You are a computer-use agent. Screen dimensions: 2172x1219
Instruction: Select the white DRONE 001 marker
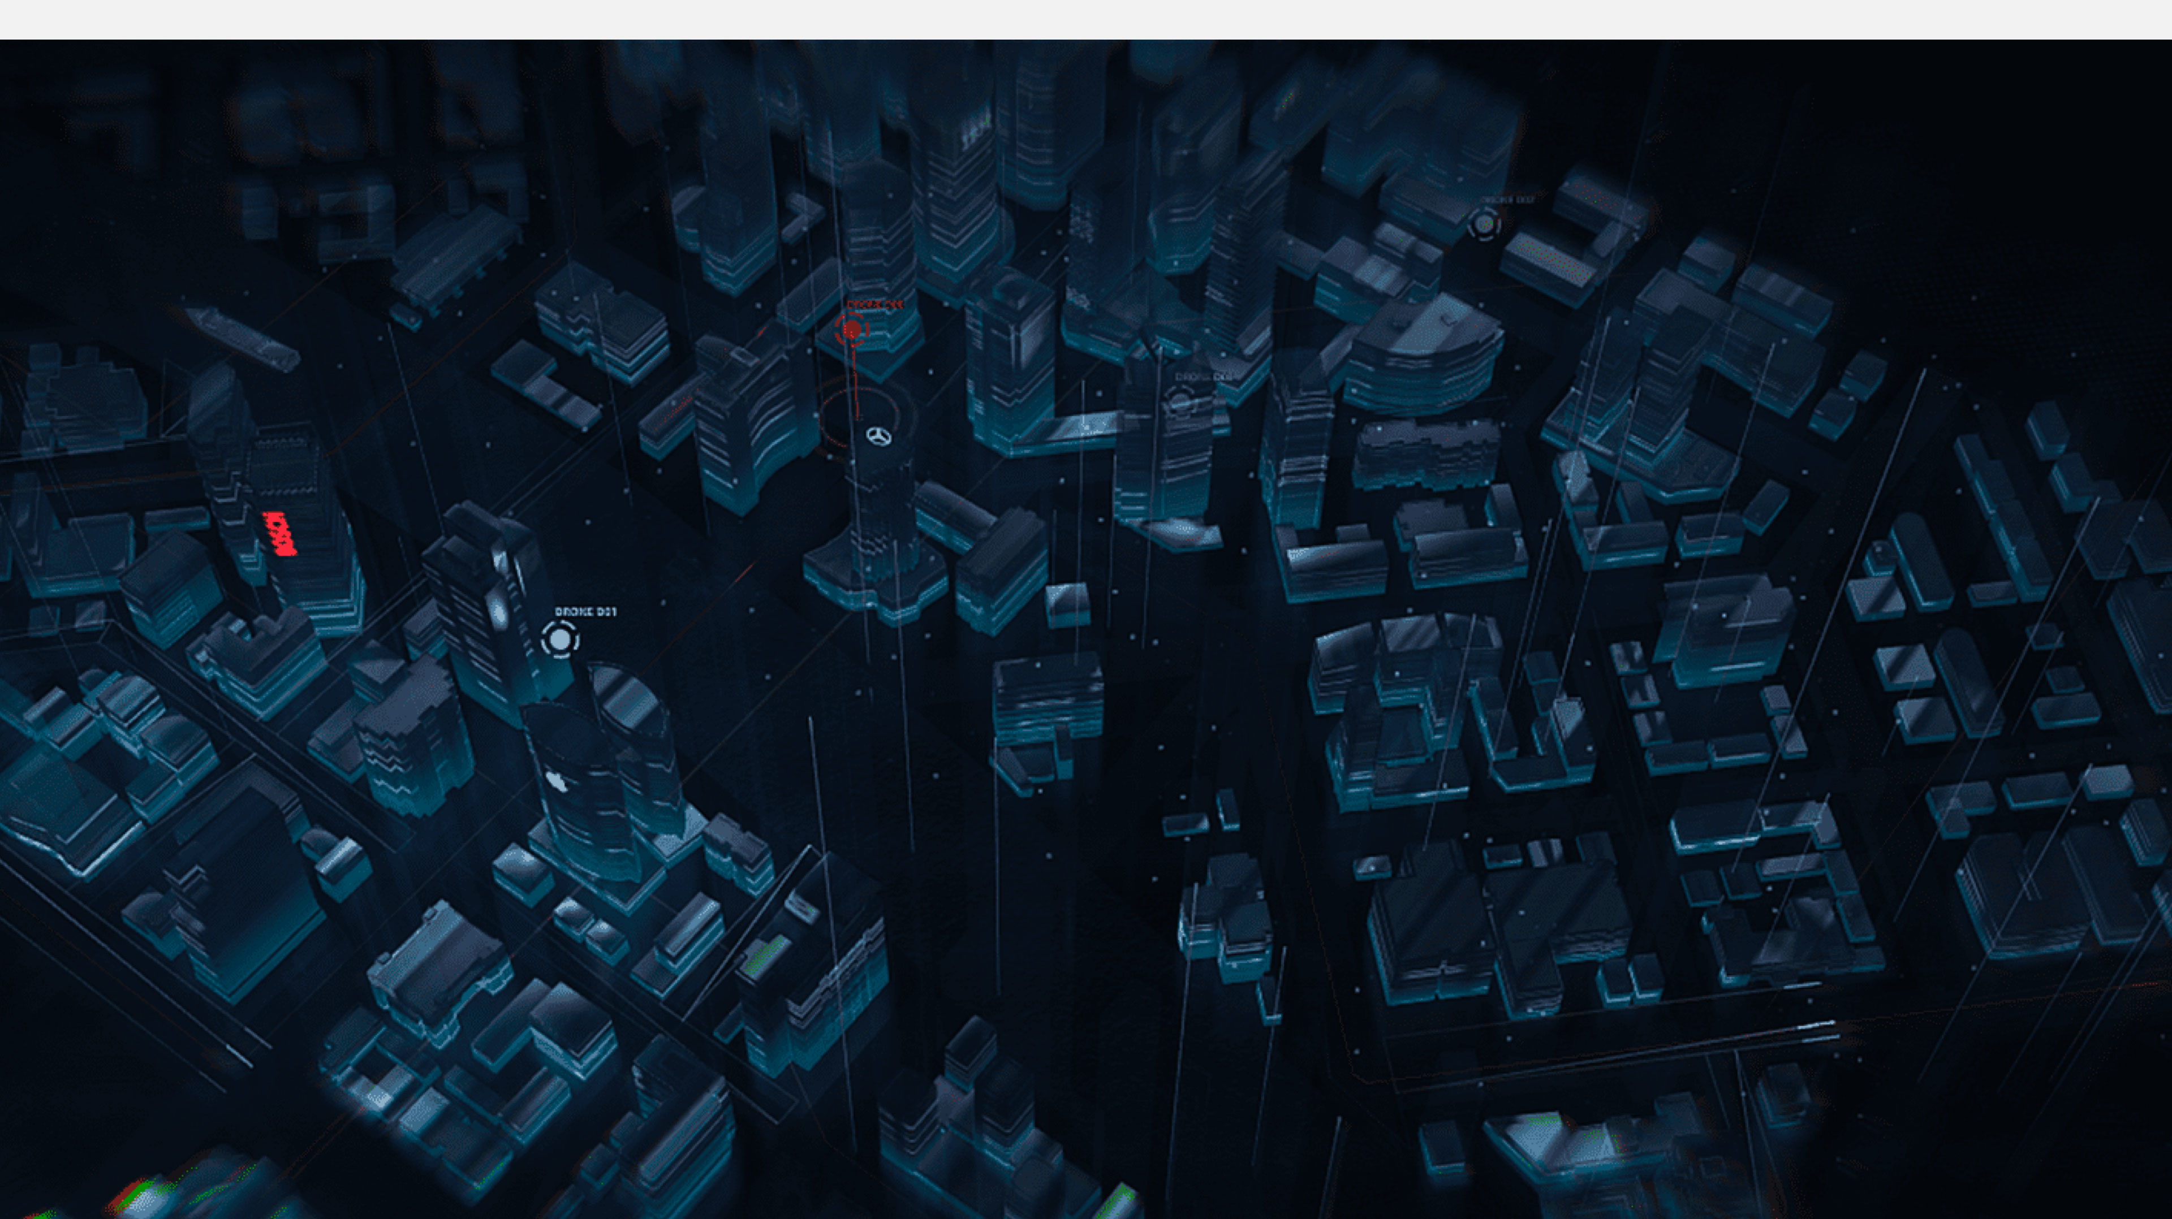tap(560, 640)
